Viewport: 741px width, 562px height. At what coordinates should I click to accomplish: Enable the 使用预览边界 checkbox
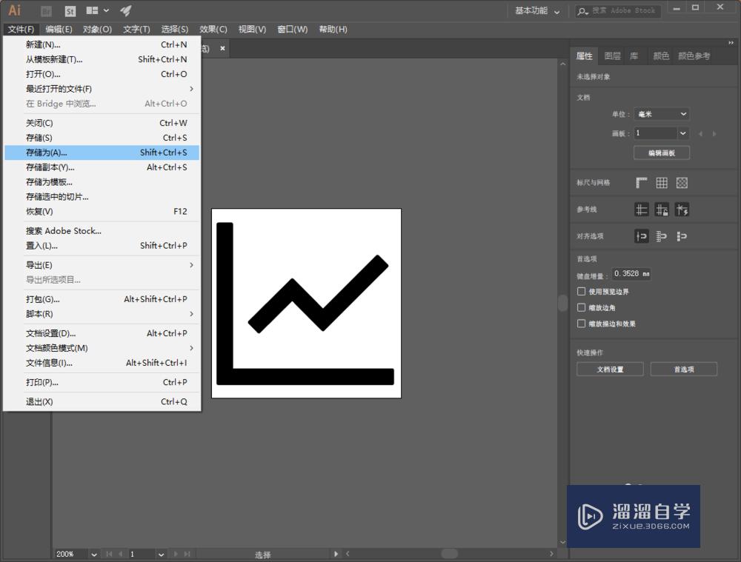click(x=582, y=292)
